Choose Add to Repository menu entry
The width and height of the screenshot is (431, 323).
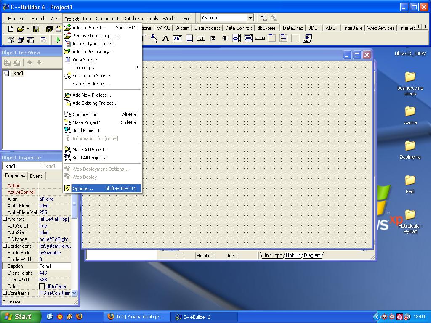pos(102,52)
